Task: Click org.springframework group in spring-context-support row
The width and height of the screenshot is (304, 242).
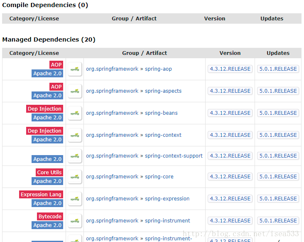Action: point(112,156)
